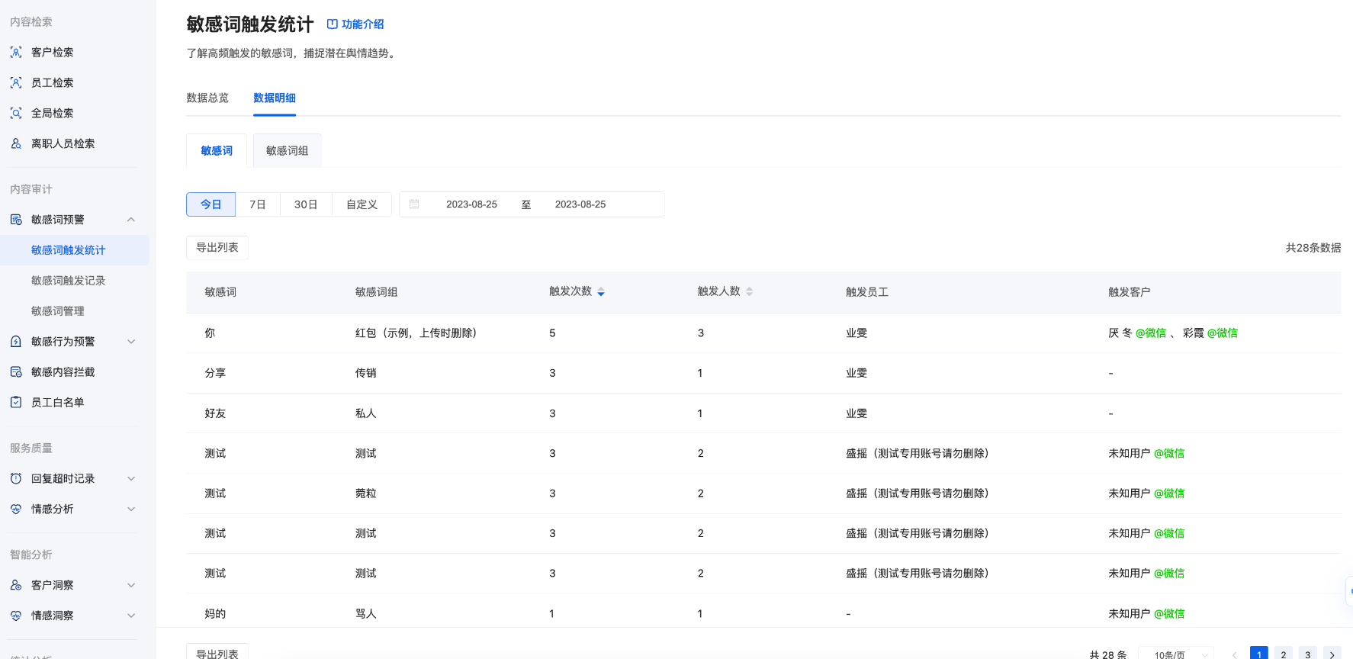
Task: Click the 全局检索 sidebar icon
Action: (x=16, y=113)
